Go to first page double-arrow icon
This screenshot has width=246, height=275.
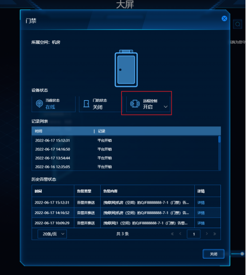click(x=173, y=234)
